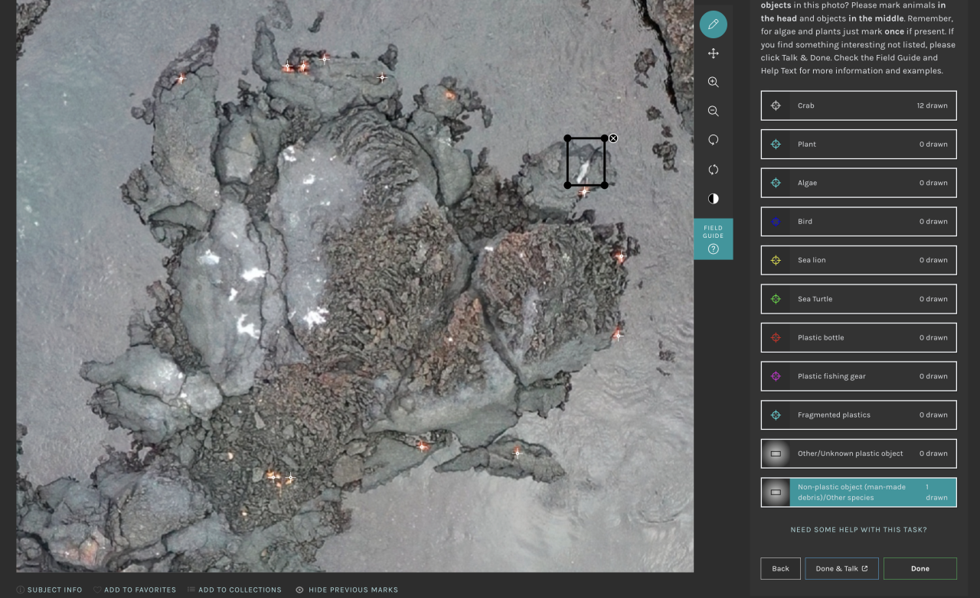The height and width of the screenshot is (598, 980).
Task: Click the Done & Talk button
Action: [x=841, y=568]
